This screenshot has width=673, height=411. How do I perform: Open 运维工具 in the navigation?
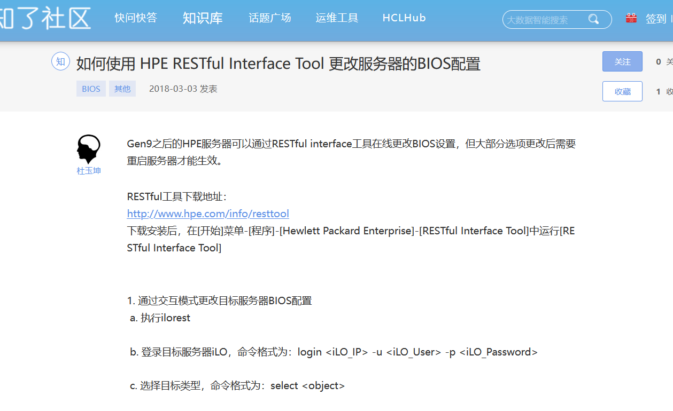pos(337,18)
